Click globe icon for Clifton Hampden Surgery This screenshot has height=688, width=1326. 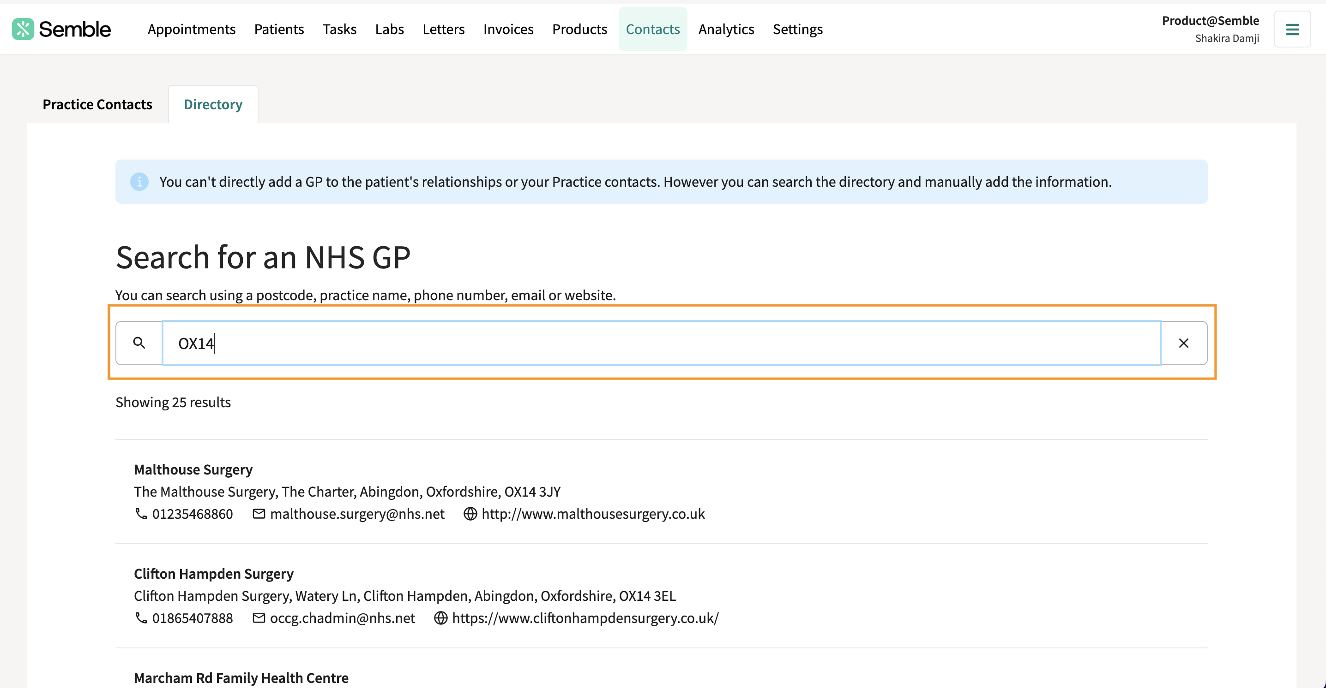coord(440,617)
